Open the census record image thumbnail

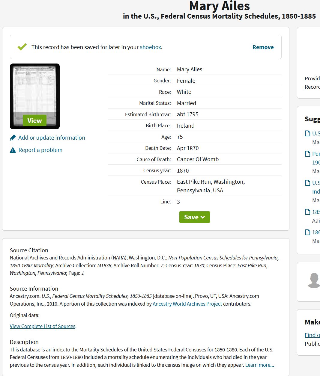pos(35,96)
